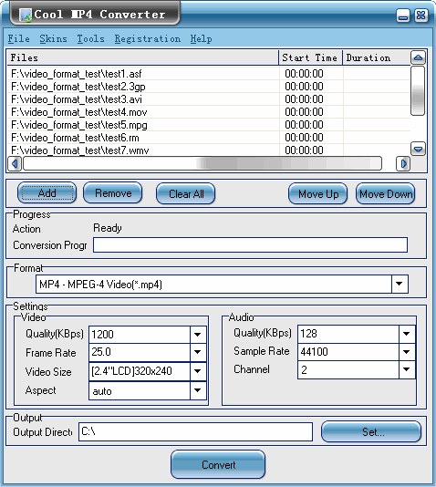The width and height of the screenshot is (436, 487).
Task: Click the Frame Rate value 25.0
Action: click(x=101, y=352)
